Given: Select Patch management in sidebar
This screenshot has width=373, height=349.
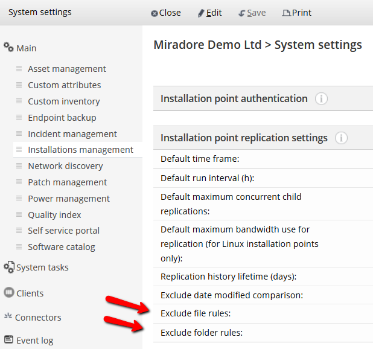Looking at the screenshot, I should pos(68,182).
